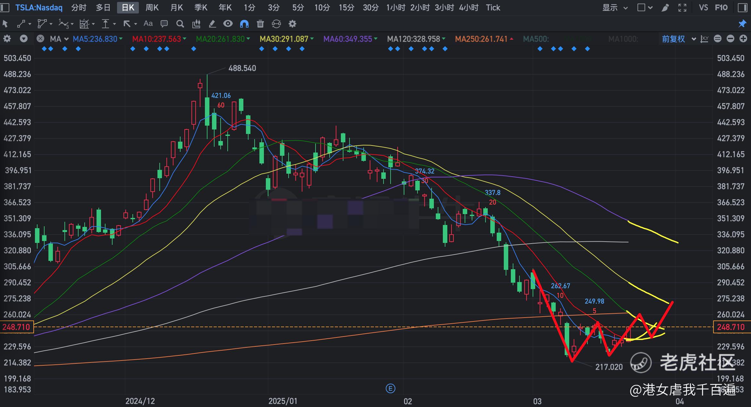Viewport: 751px width, 407px height.
Task: Click the MA250:261.741 value label
Action: tap(481, 39)
